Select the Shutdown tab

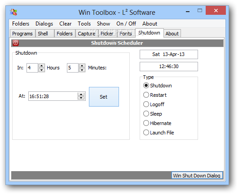(150, 33)
